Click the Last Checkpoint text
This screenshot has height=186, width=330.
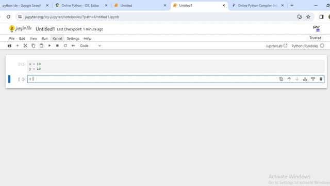[x=80, y=29]
